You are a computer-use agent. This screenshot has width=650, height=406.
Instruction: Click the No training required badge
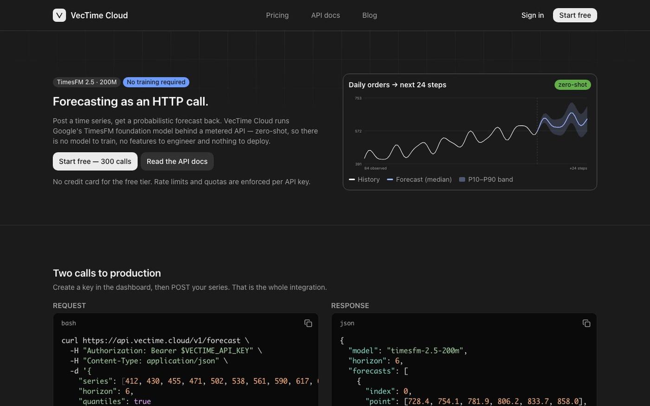point(156,82)
